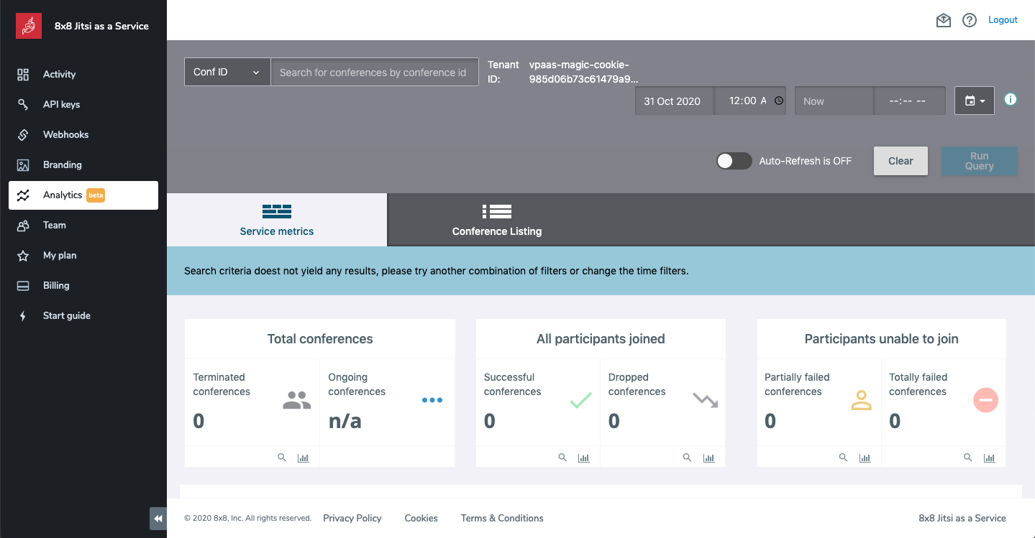1035x538 pixels.
Task: Click the green info icon
Action: [1011, 99]
